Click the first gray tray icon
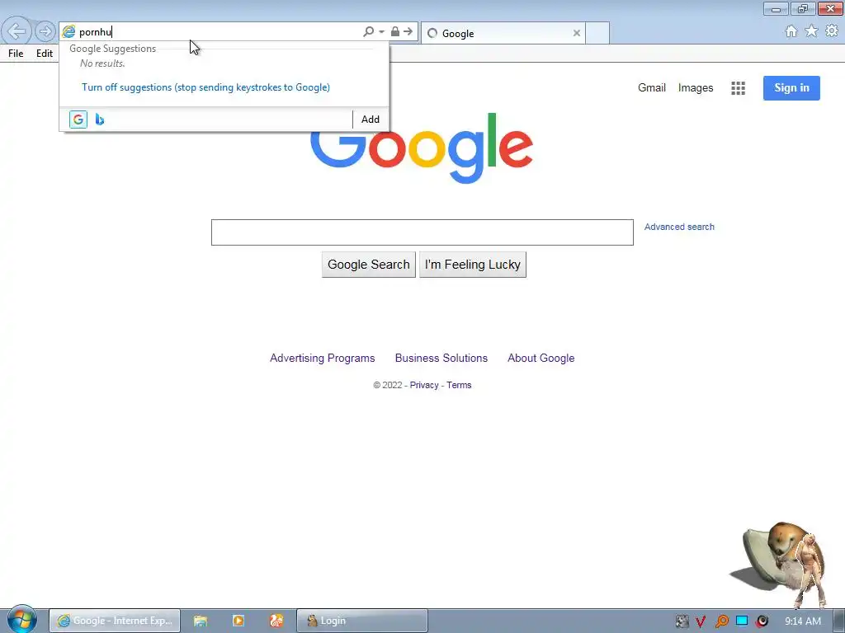Screen dimensions: 845x633 click(682, 621)
